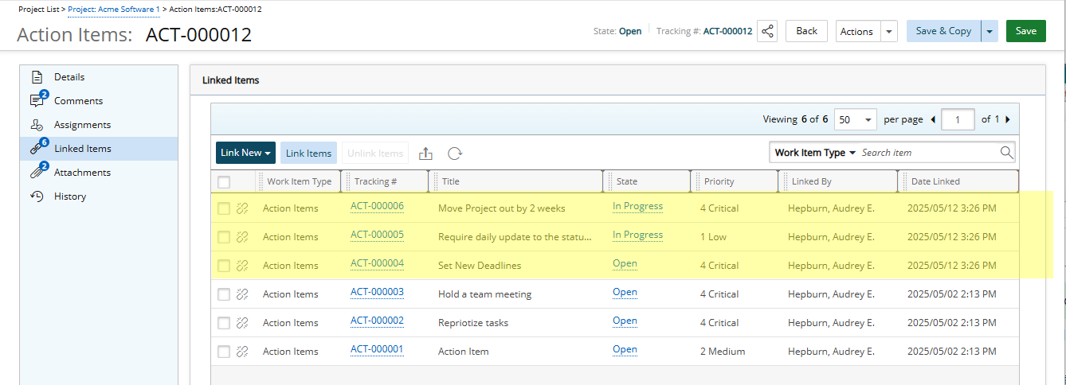Click link icon in ACT-000001 row
Viewport: 1066px width, 385px height.
(x=243, y=352)
